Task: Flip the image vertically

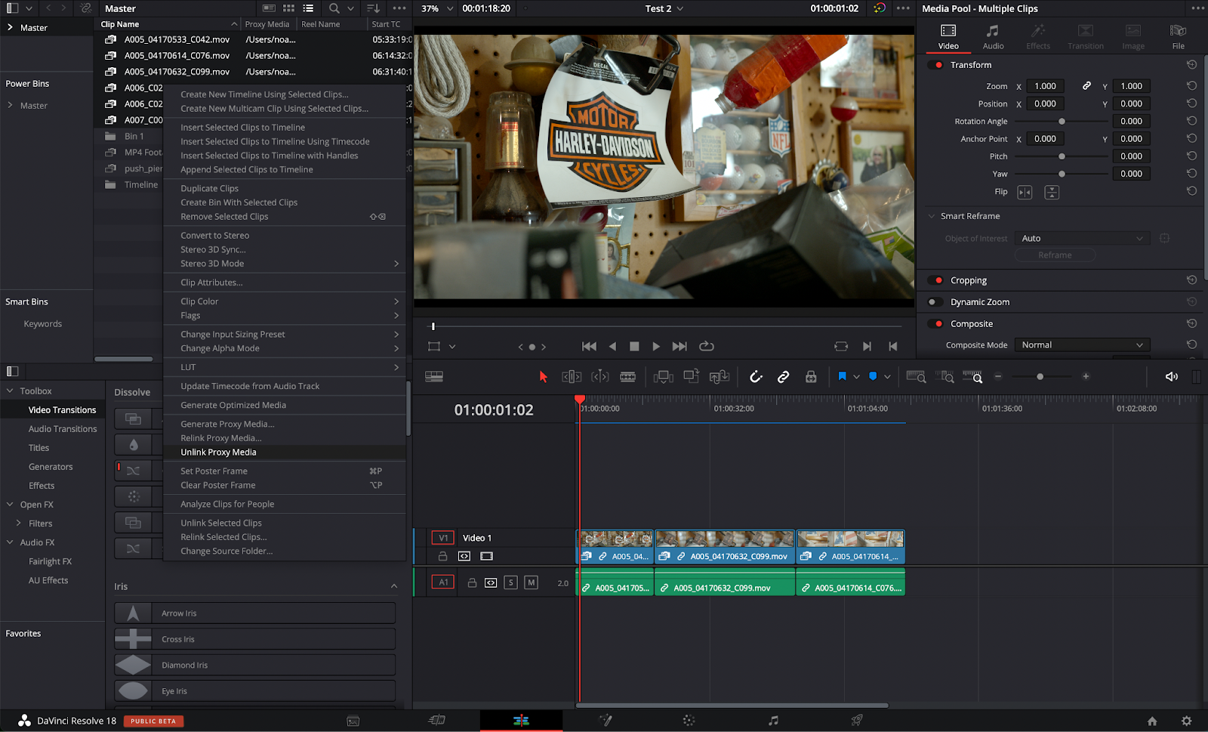Action: (1052, 193)
